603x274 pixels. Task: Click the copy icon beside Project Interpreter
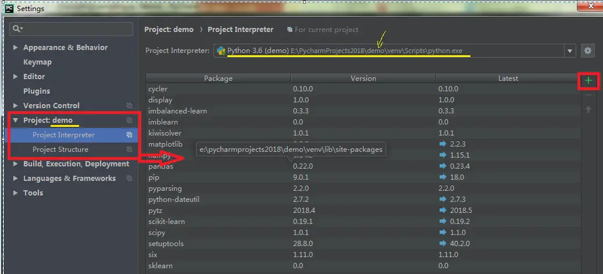129,135
